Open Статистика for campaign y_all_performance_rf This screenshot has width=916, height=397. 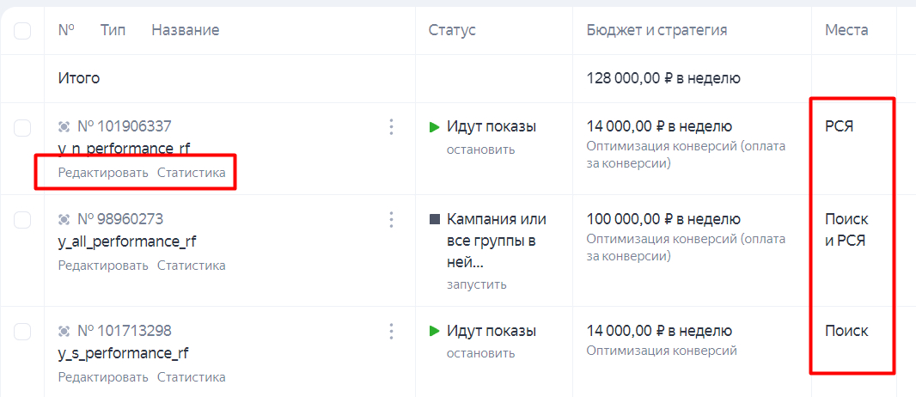(x=191, y=266)
